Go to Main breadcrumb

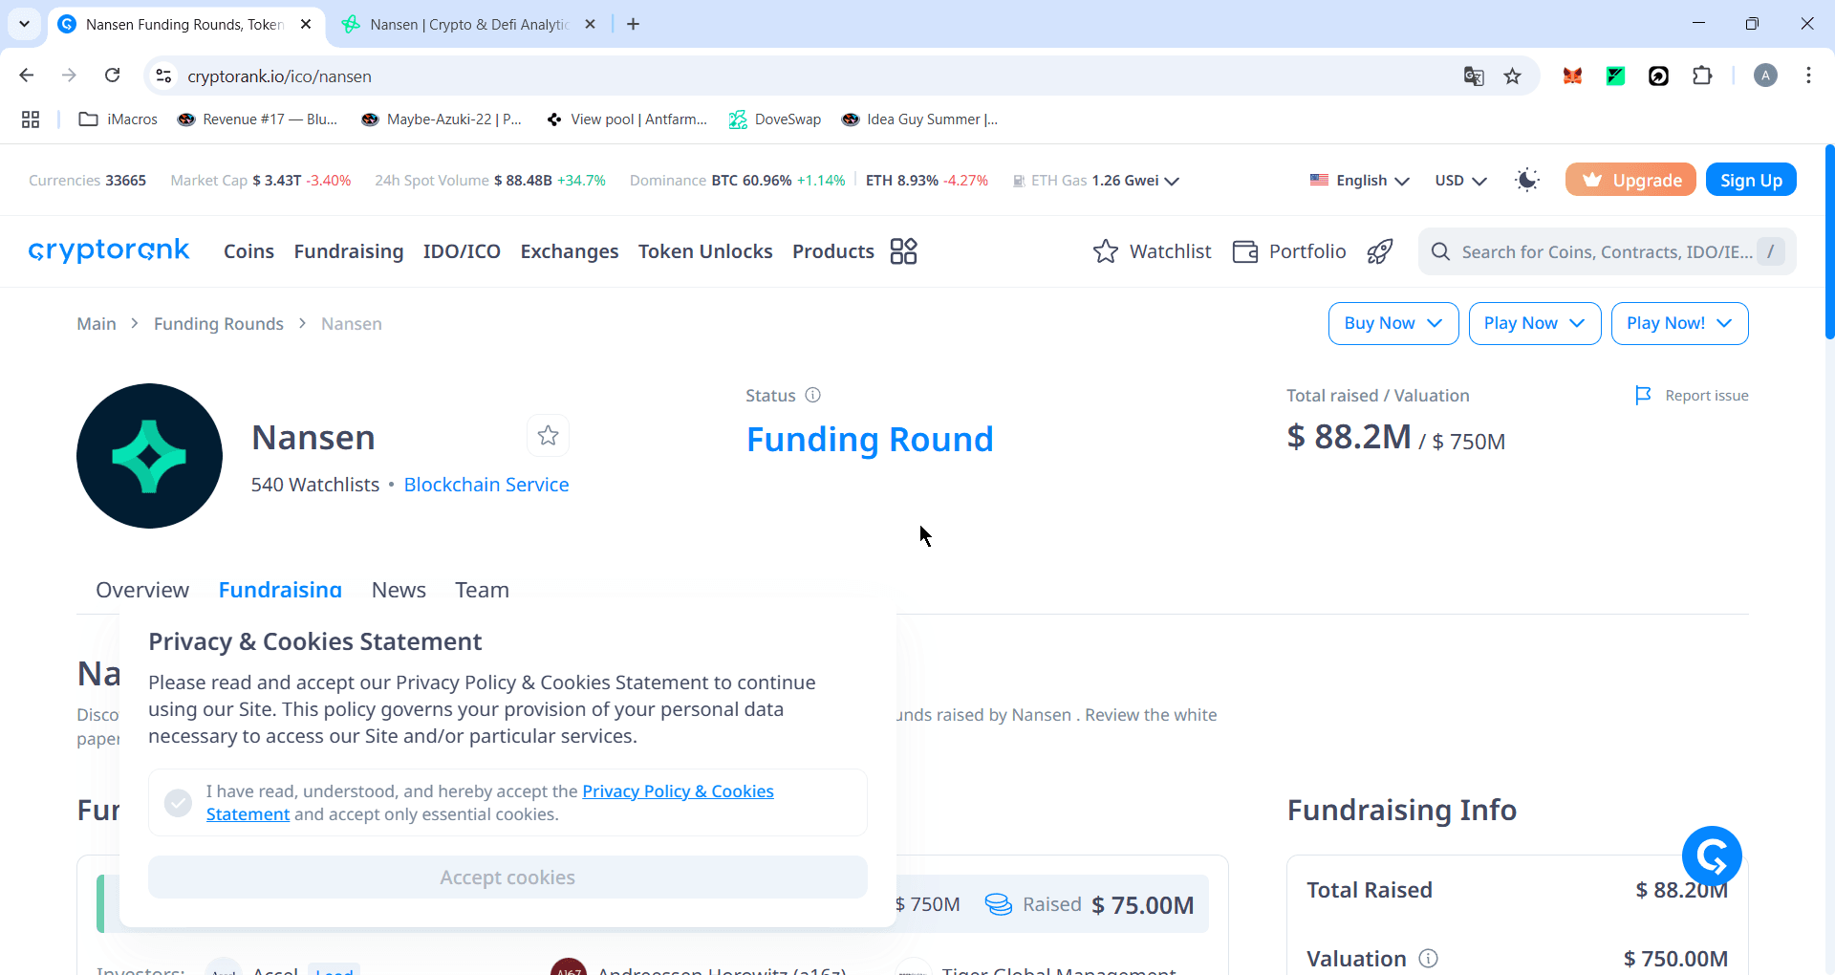(97, 324)
